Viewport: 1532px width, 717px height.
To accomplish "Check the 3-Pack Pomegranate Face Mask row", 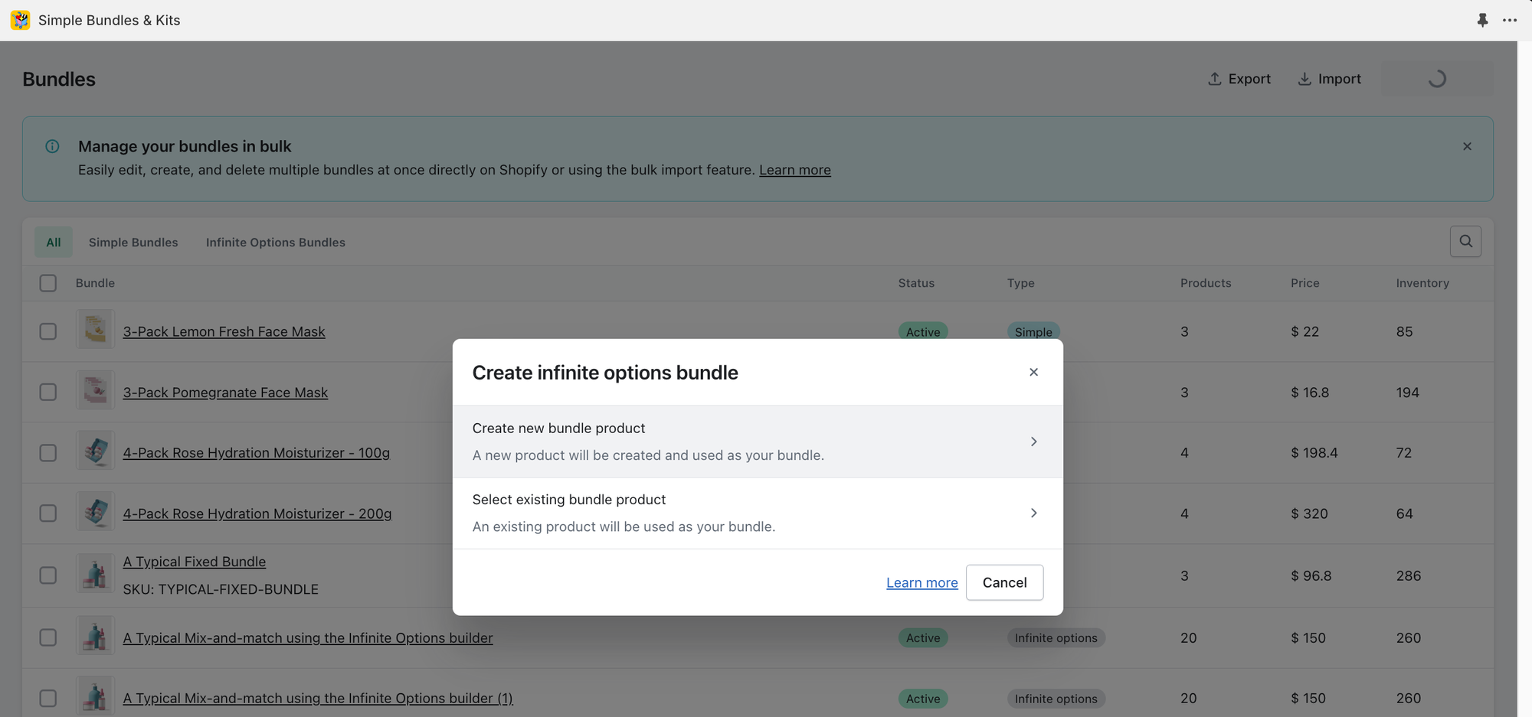I will (x=48, y=392).
